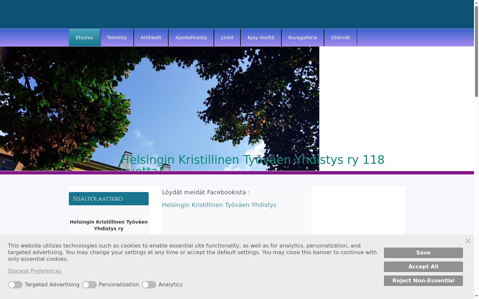Open the Artikkelit page
479x299 pixels.
(151, 38)
